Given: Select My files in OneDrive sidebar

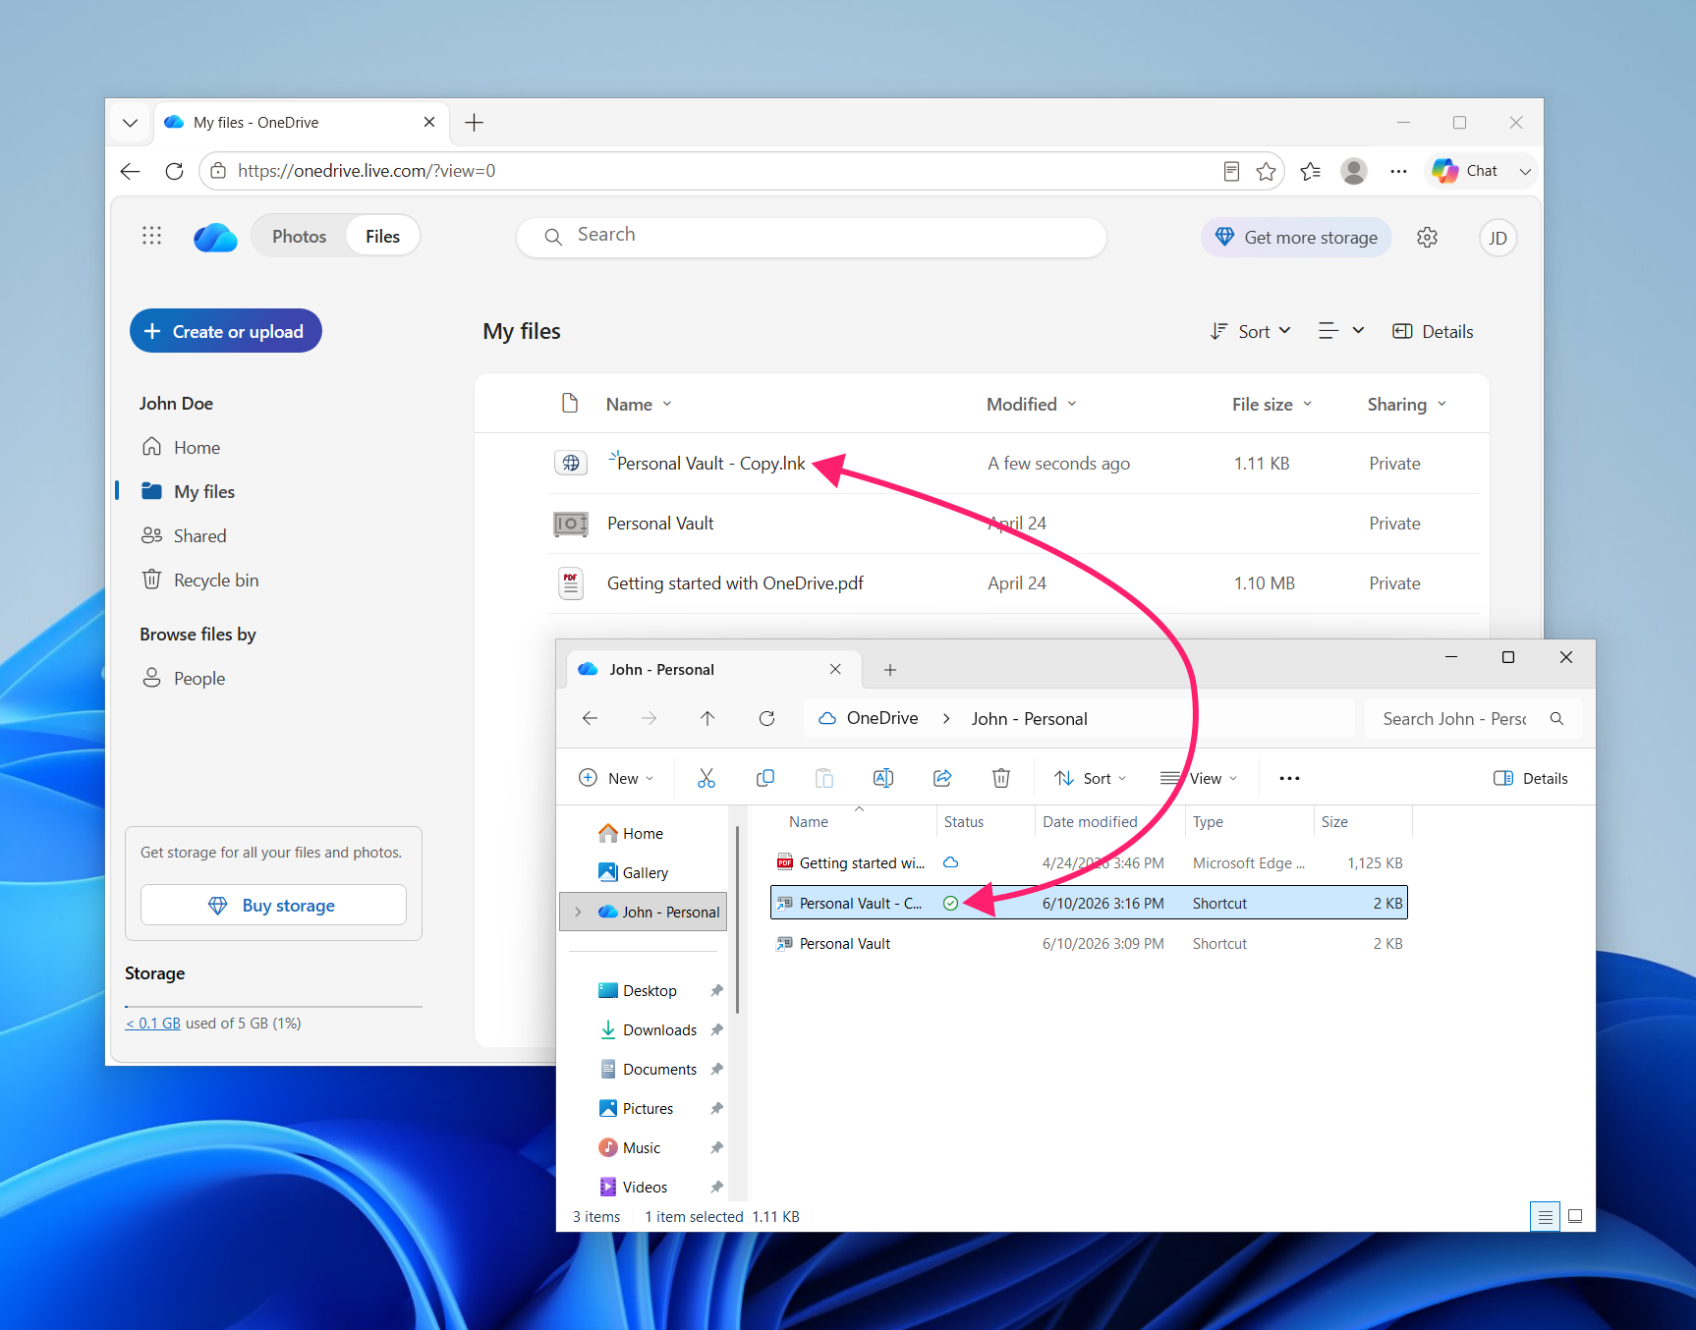Looking at the screenshot, I should pyautogui.click(x=189, y=492).
